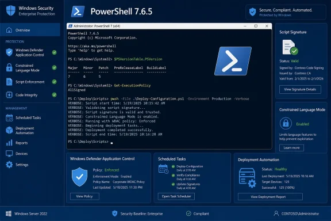The height and width of the screenshot is (221, 331).
Task: Click the Administrator: PowerShell 7 title bar
Action: pos(169,26)
